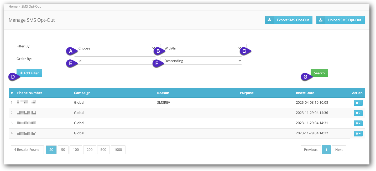This screenshot has width=376, height=171.
Task: Open the Descending sort order dropdown
Action: [201, 61]
